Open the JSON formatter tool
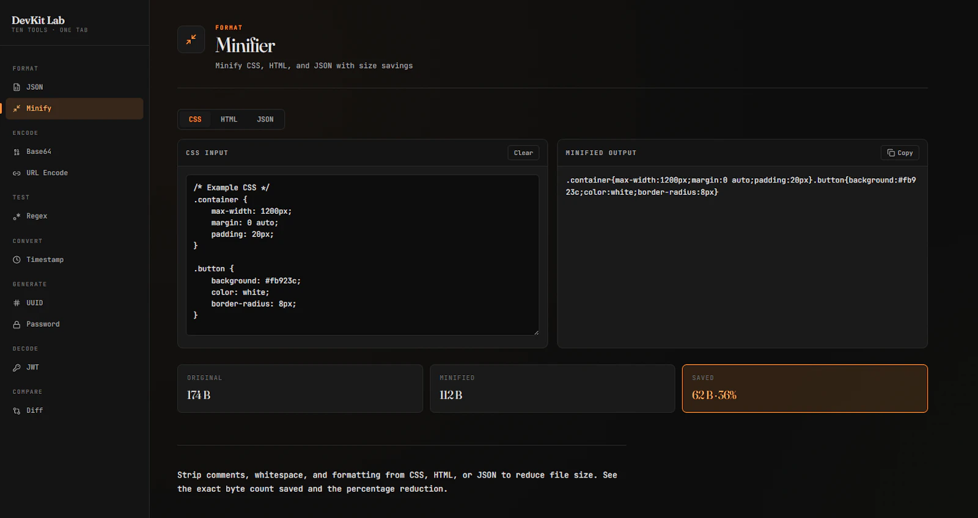The width and height of the screenshot is (978, 518). 75,87
